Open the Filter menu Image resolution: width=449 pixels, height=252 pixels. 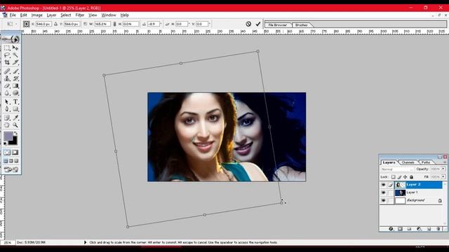point(79,15)
